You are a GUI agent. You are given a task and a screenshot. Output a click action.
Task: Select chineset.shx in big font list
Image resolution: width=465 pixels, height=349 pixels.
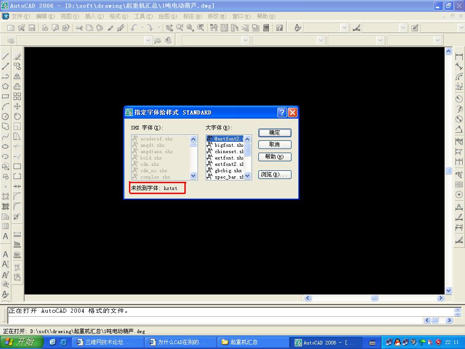225,152
